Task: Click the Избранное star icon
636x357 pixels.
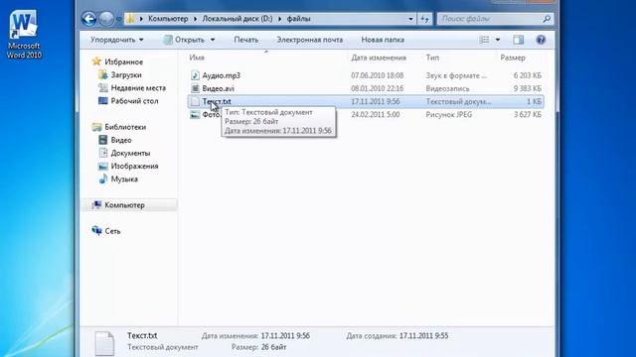Action: pyautogui.click(x=96, y=61)
